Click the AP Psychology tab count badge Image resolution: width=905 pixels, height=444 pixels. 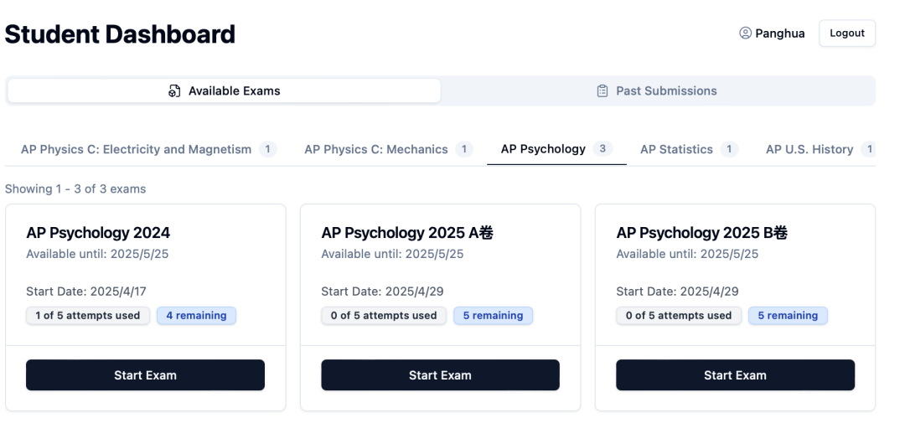[602, 149]
